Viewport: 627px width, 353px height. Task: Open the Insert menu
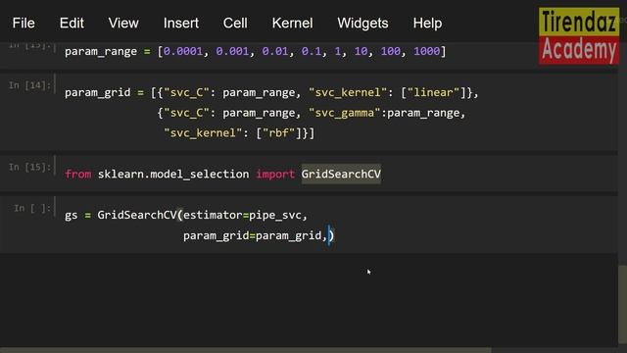pyautogui.click(x=180, y=24)
